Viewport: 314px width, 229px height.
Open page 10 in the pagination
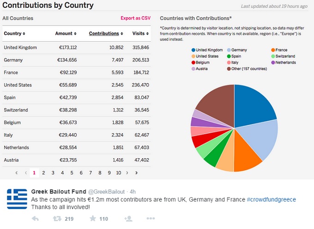[118, 173]
